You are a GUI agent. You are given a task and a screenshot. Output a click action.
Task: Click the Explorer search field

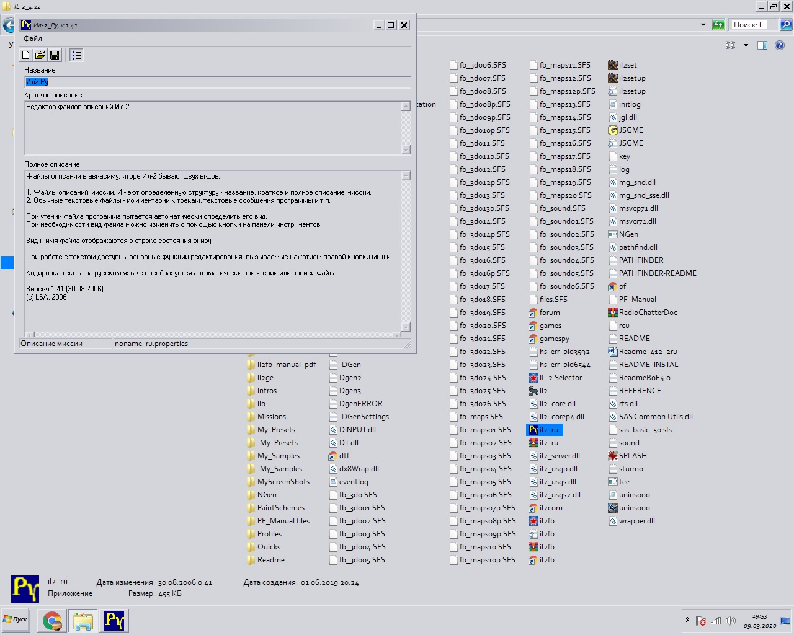click(753, 25)
